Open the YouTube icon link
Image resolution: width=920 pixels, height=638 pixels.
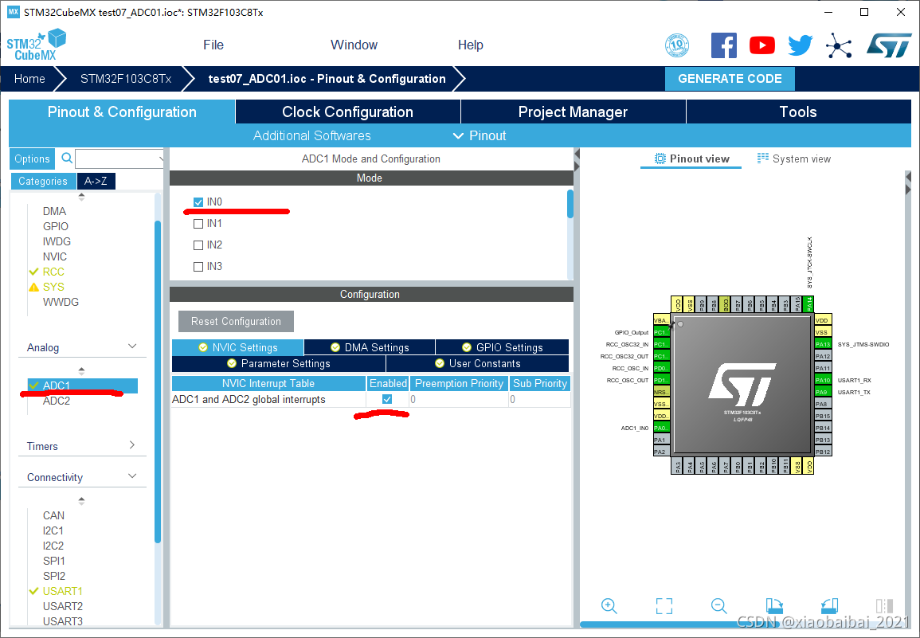761,45
